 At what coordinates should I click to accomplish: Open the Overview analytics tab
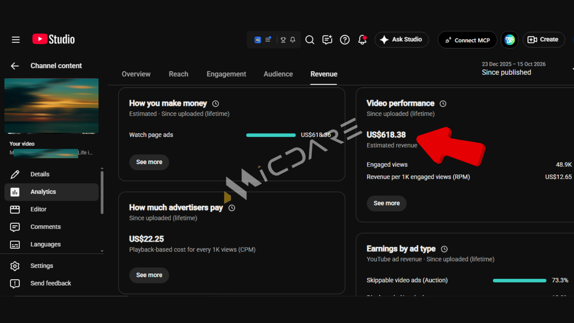136,74
